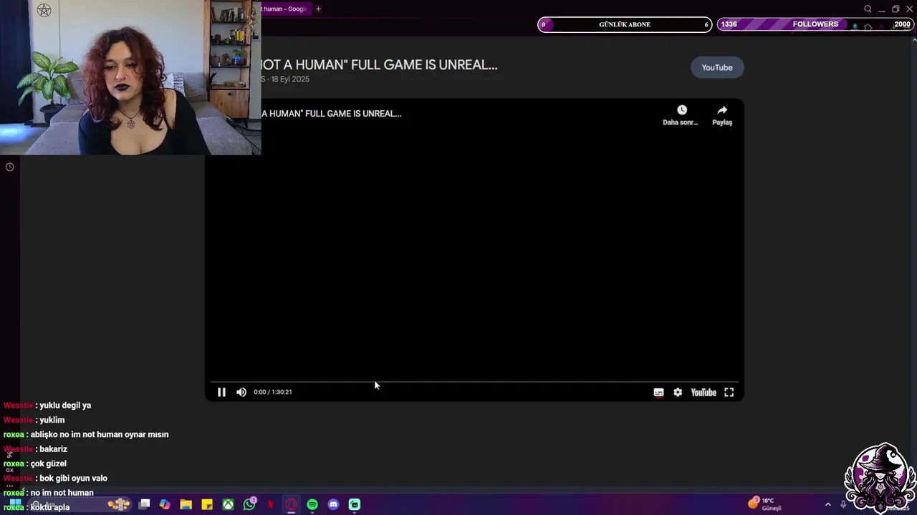
Task: Open Copilot from taskbar
Action: tap(165, 504)
